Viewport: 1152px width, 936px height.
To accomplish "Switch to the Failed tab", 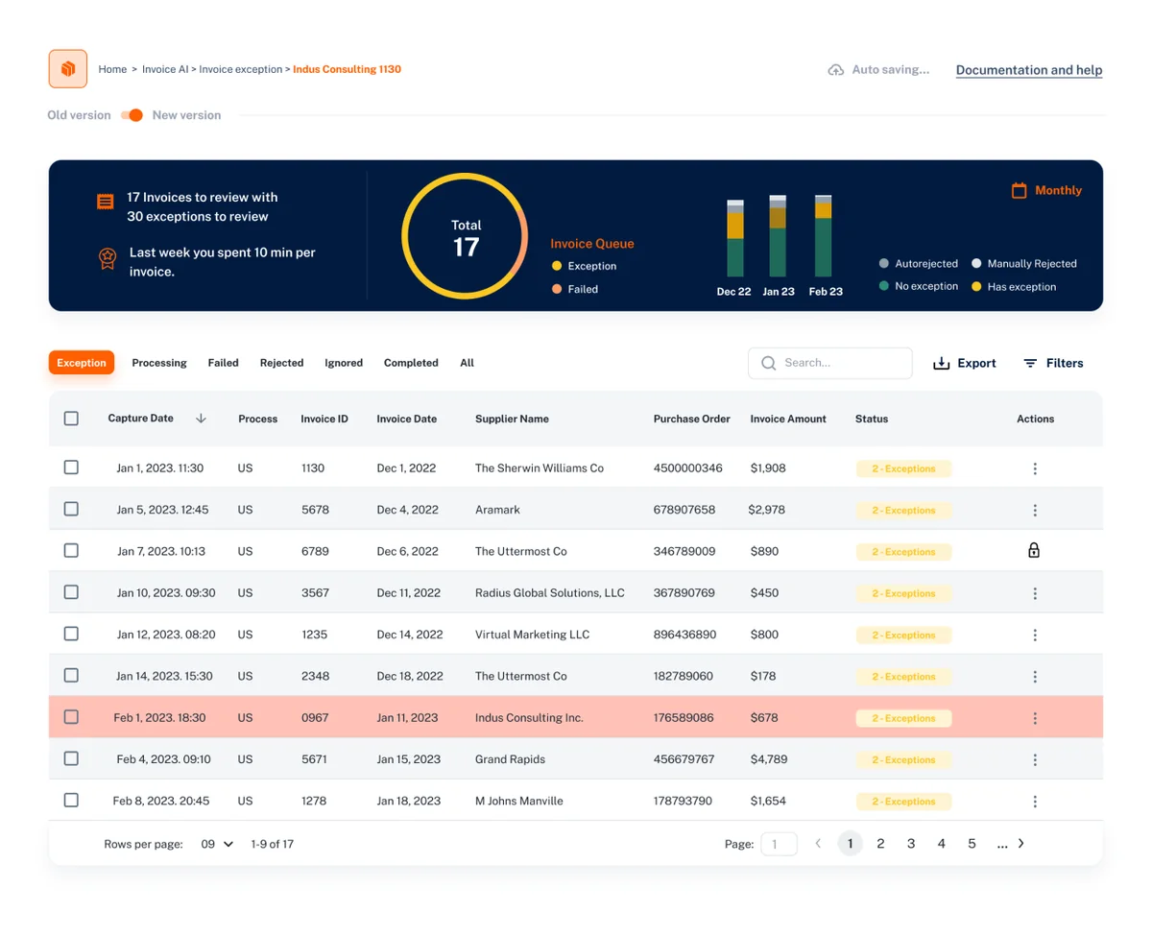I will click(224, 363).
